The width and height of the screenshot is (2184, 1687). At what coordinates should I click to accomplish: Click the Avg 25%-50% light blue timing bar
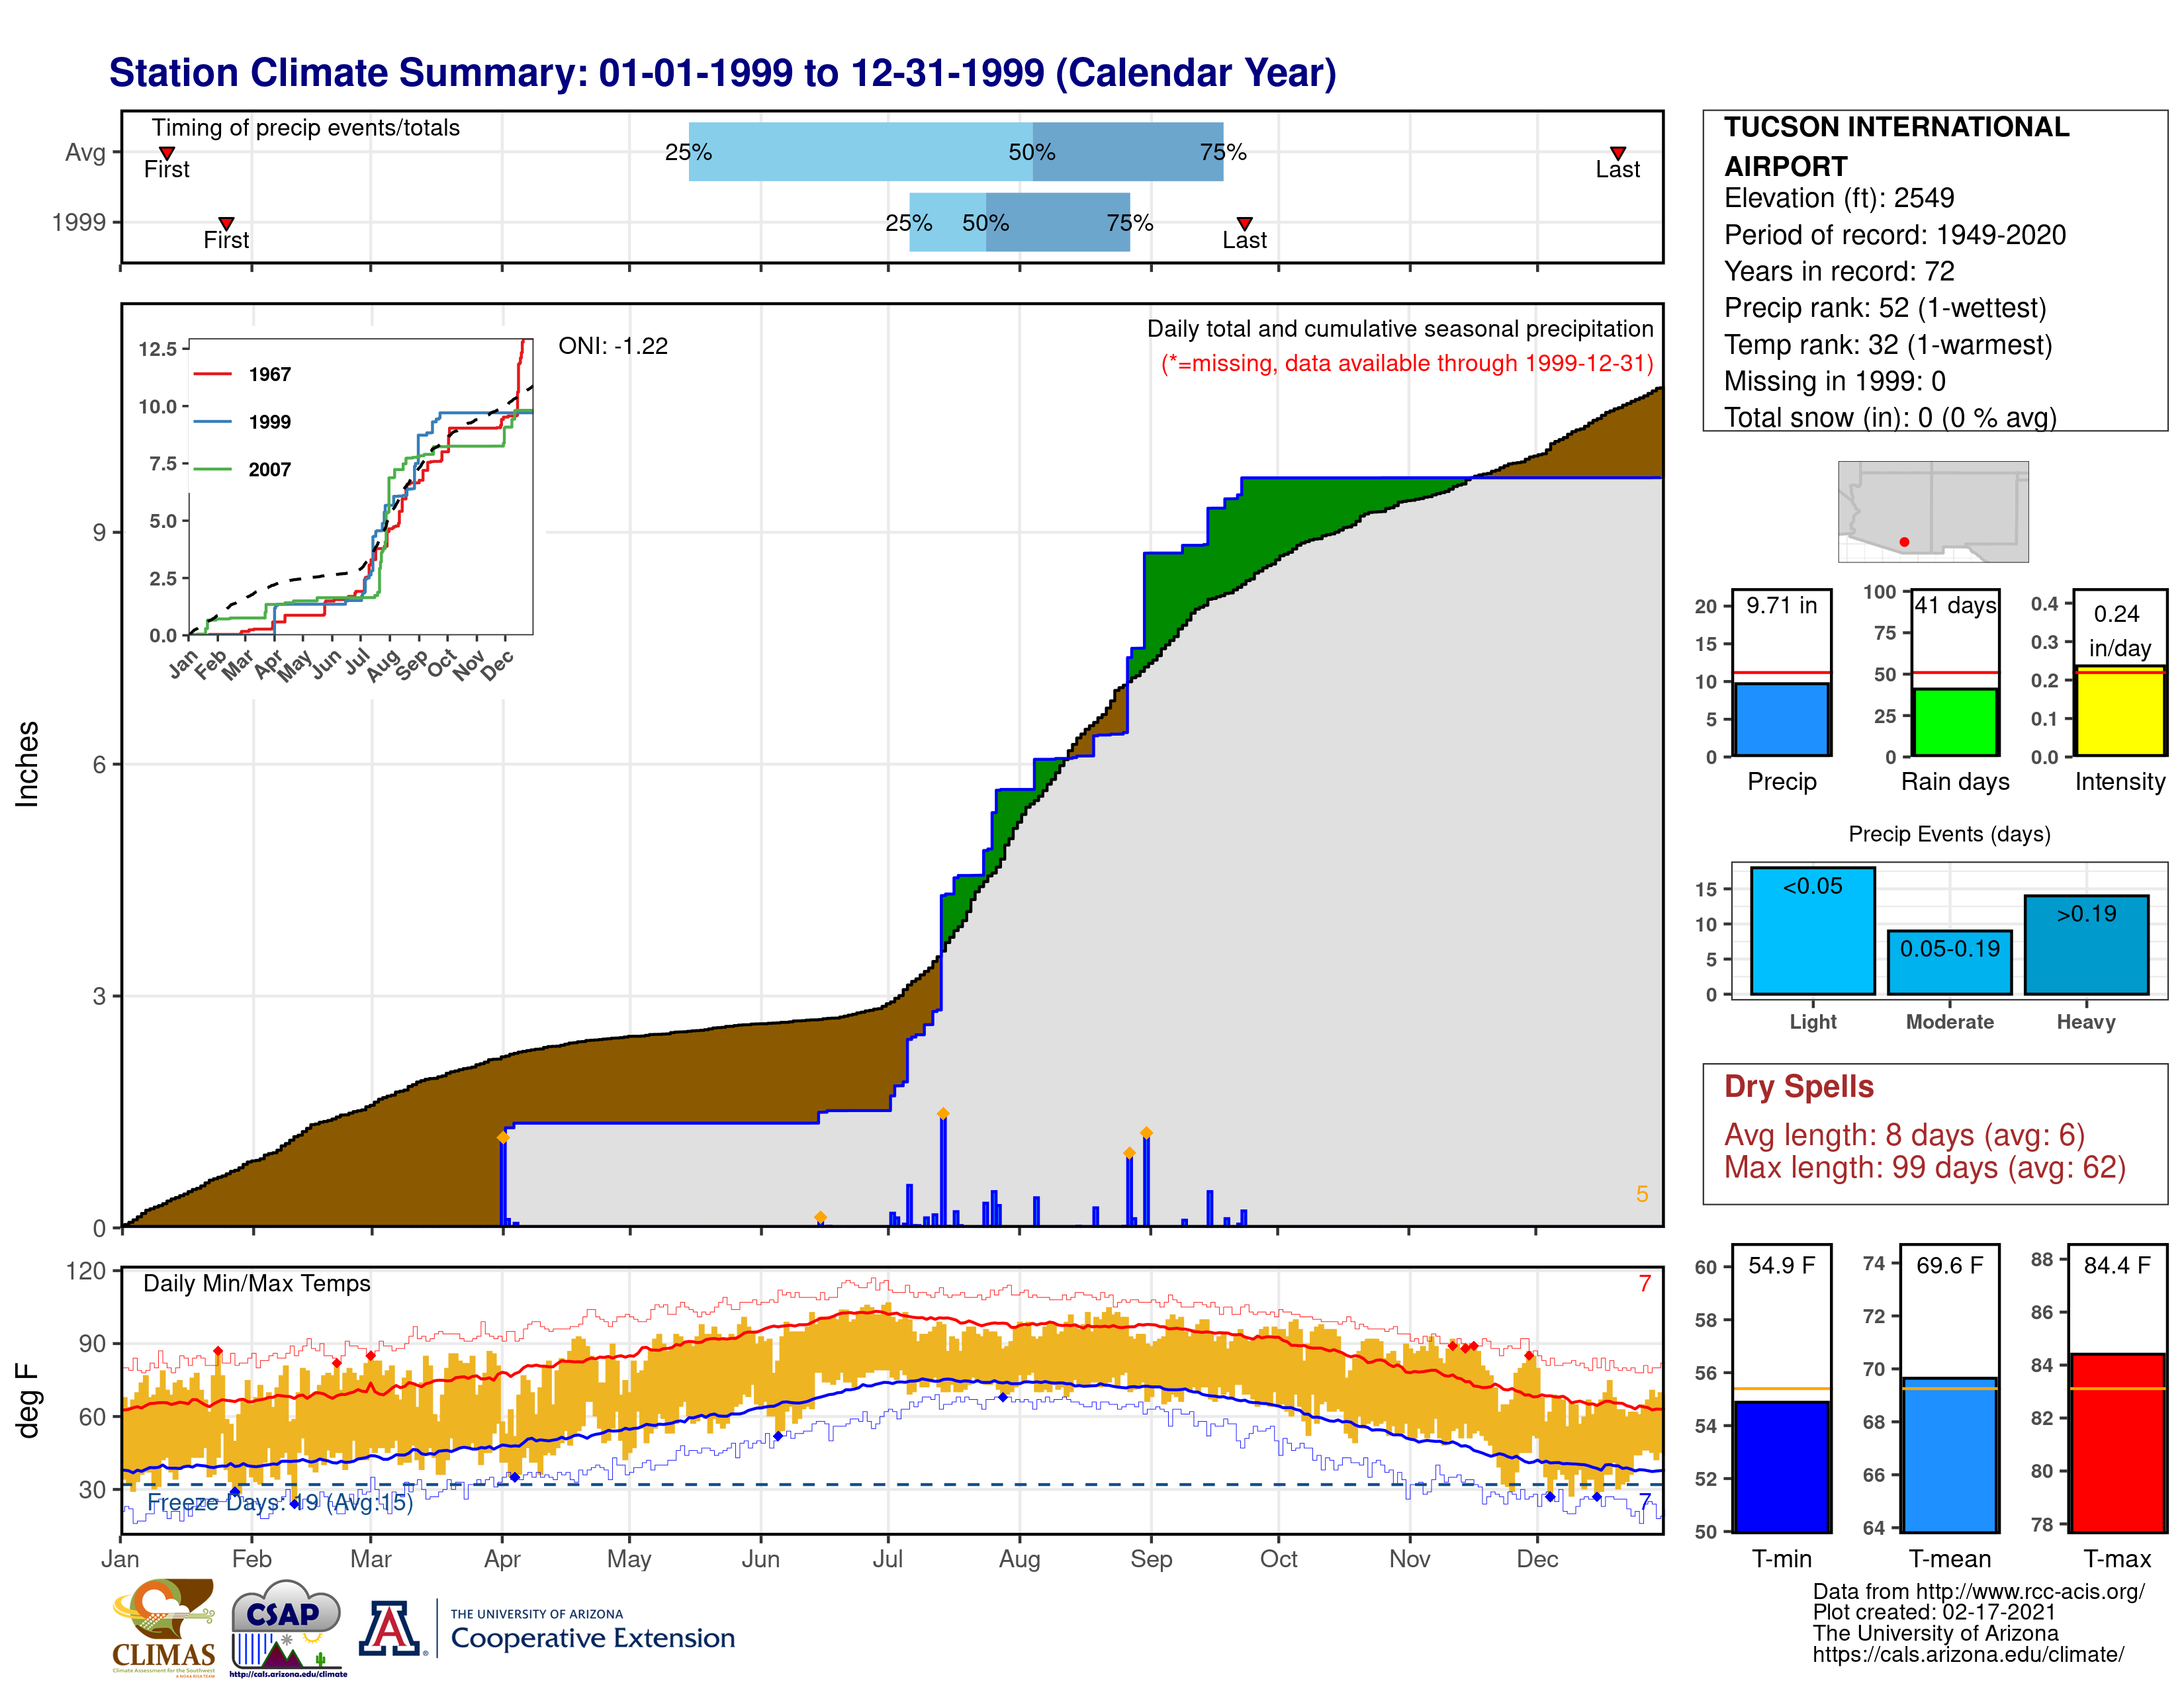[x=860, y=152]
